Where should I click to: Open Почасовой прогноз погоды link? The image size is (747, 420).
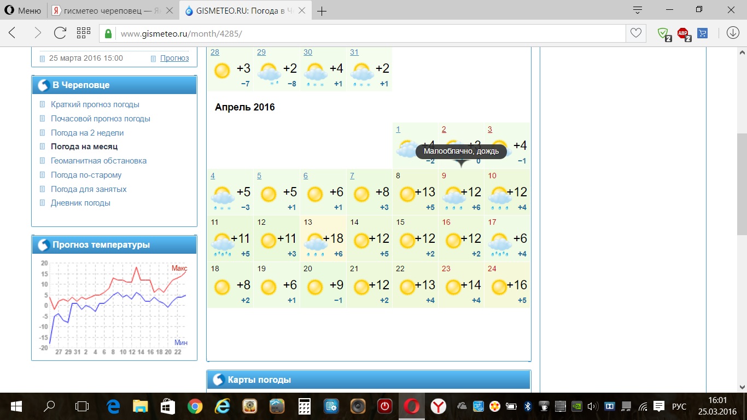(100, 119)
